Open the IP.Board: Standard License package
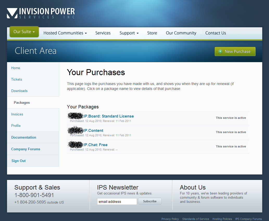The height and width of the screenshot is (221, 269). point(109,116)
